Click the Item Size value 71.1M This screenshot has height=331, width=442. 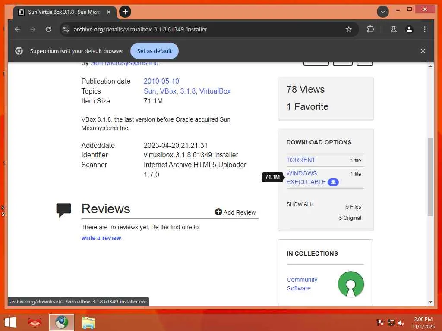coord(153,101)
